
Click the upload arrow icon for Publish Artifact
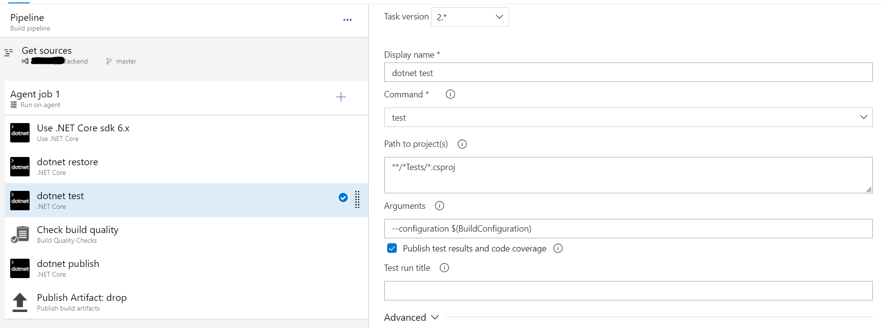click(20, 302)
